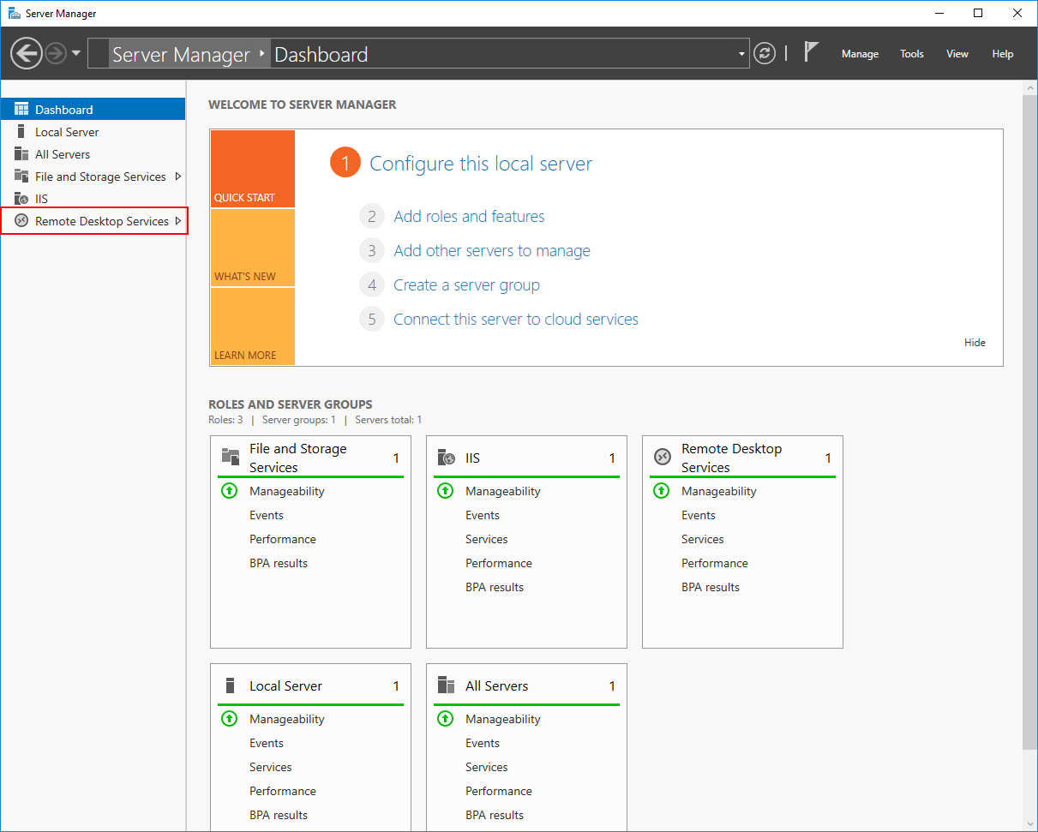This screenshot has height=832, width=1038.
Task: Click the Remote Desktop Services tile icon
Action: [662, 458]
